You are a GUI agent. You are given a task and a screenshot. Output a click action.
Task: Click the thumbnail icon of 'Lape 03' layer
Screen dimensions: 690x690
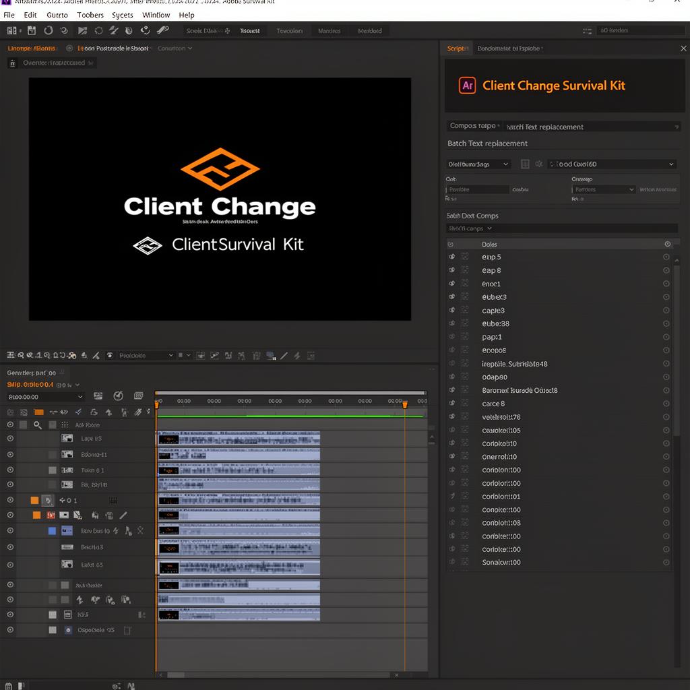[x=67, y=438]
